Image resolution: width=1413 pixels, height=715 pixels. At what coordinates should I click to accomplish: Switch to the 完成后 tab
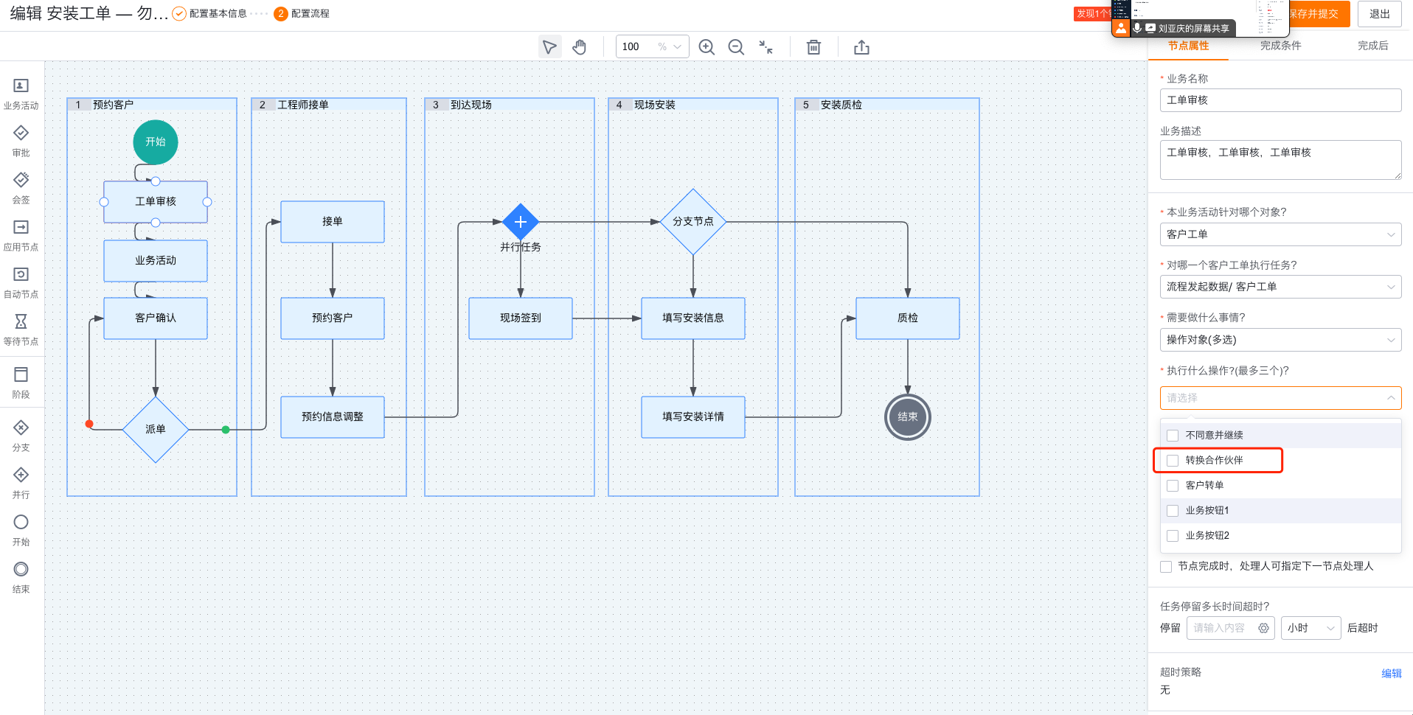(x=1372, y=46)
